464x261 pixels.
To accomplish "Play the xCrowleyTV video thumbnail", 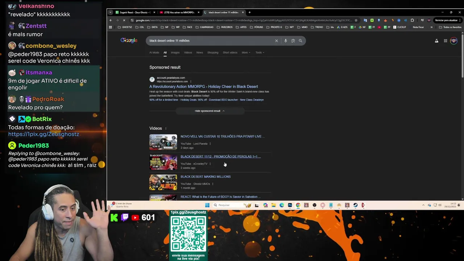I will coord(163,162).
